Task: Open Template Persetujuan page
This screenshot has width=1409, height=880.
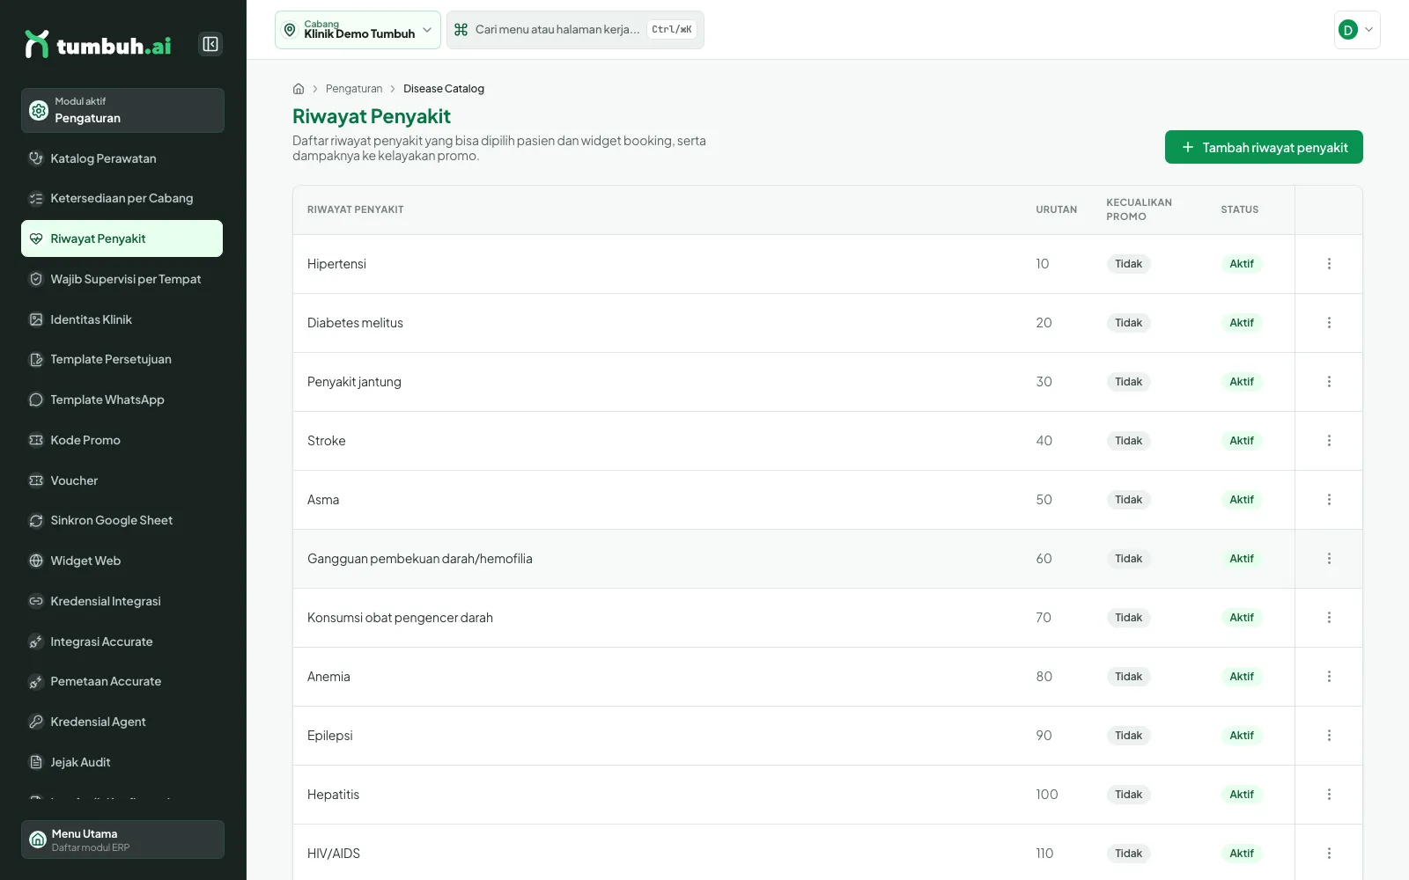Action: pos(122,359)
